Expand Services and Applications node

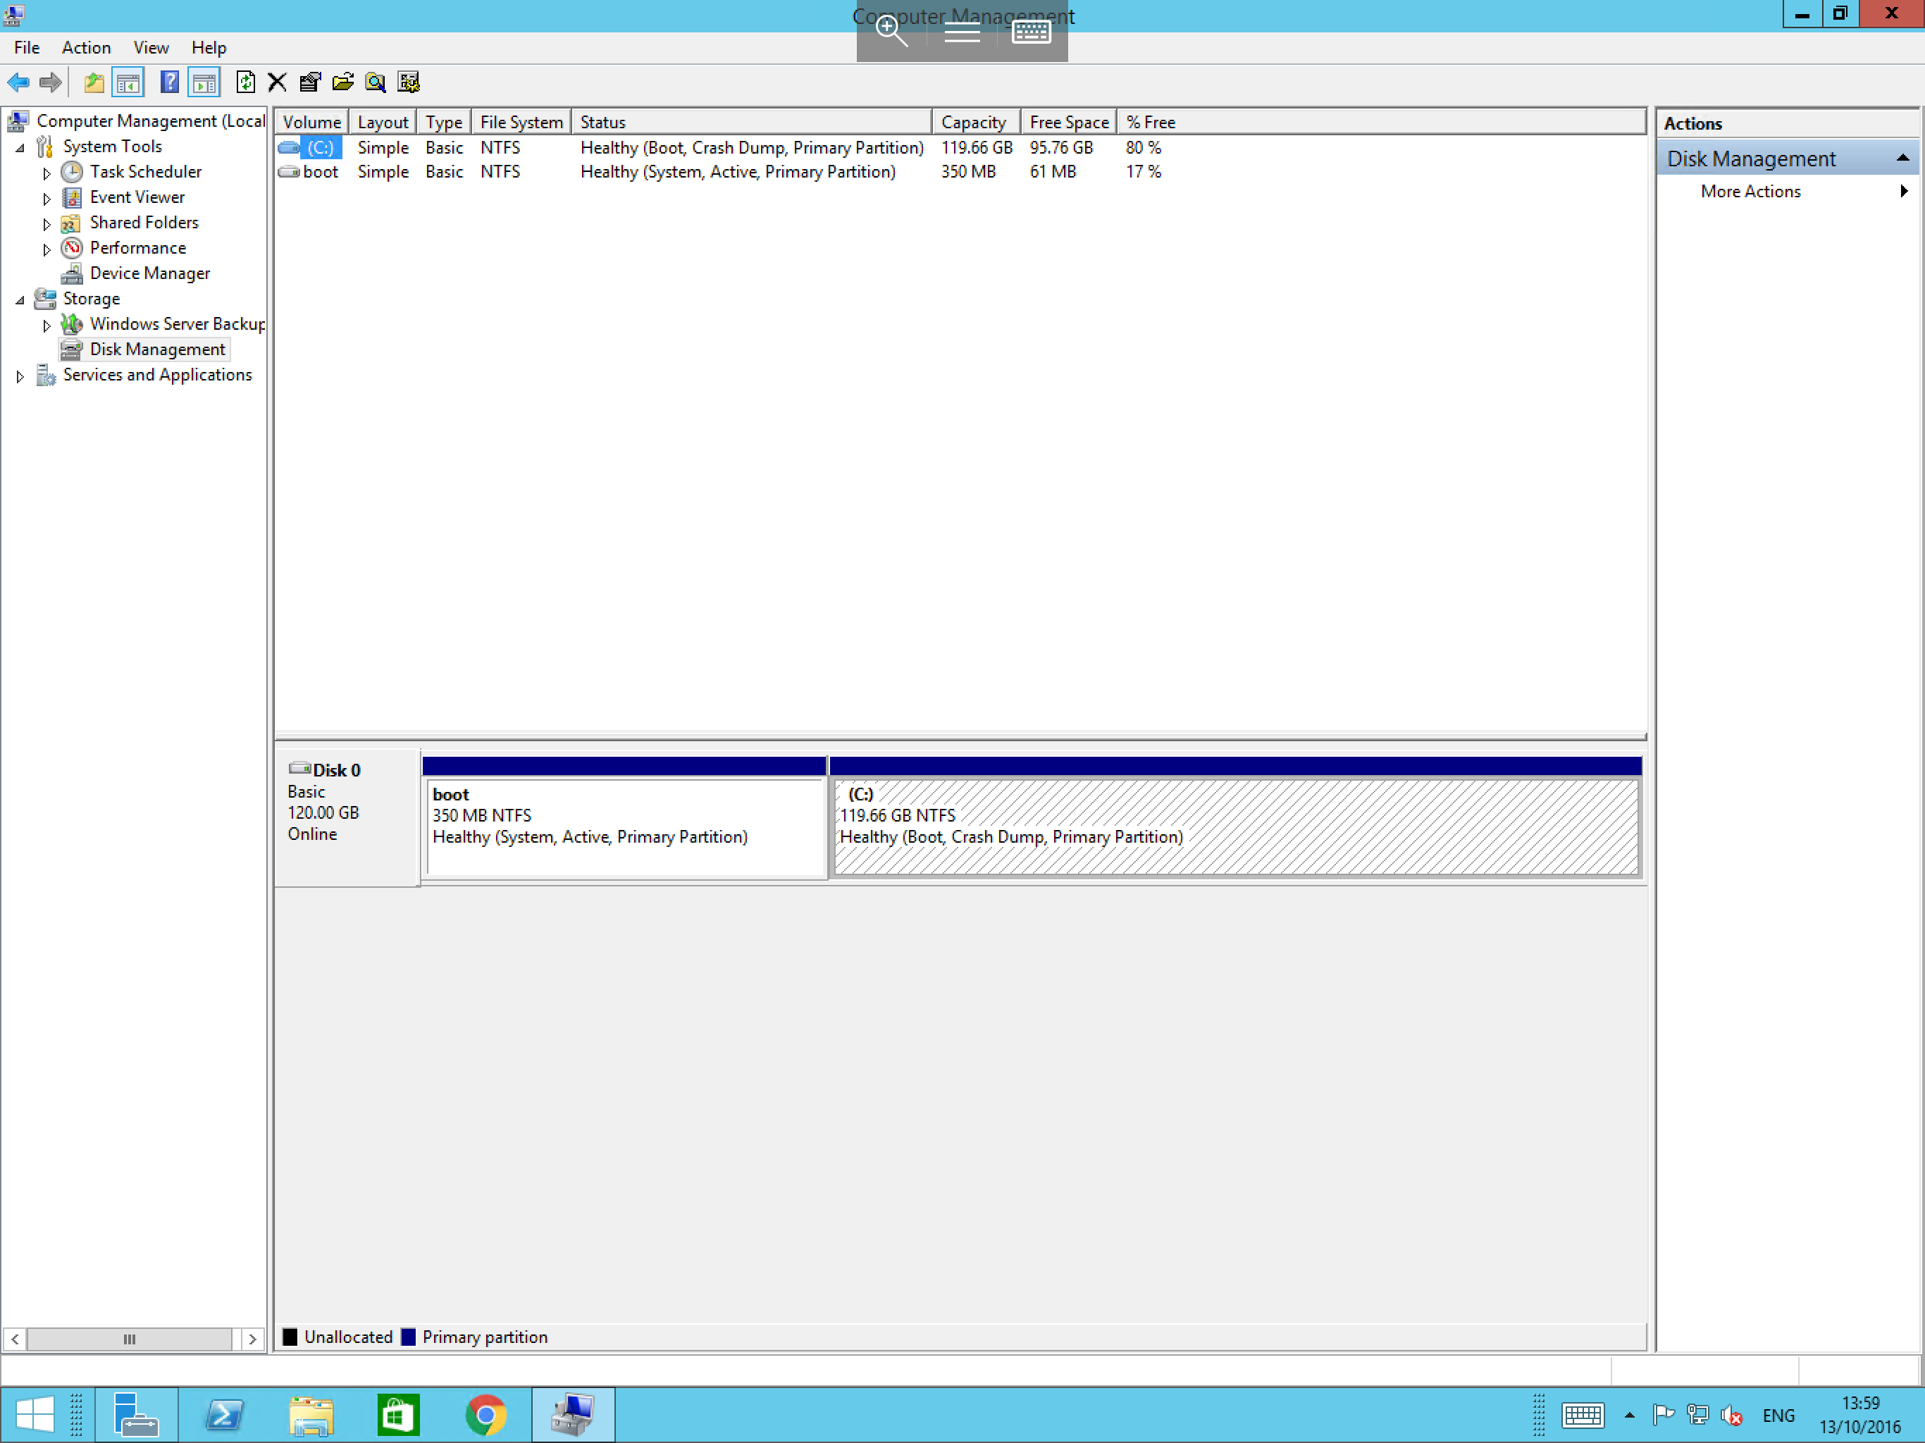(x=19, y=376)
